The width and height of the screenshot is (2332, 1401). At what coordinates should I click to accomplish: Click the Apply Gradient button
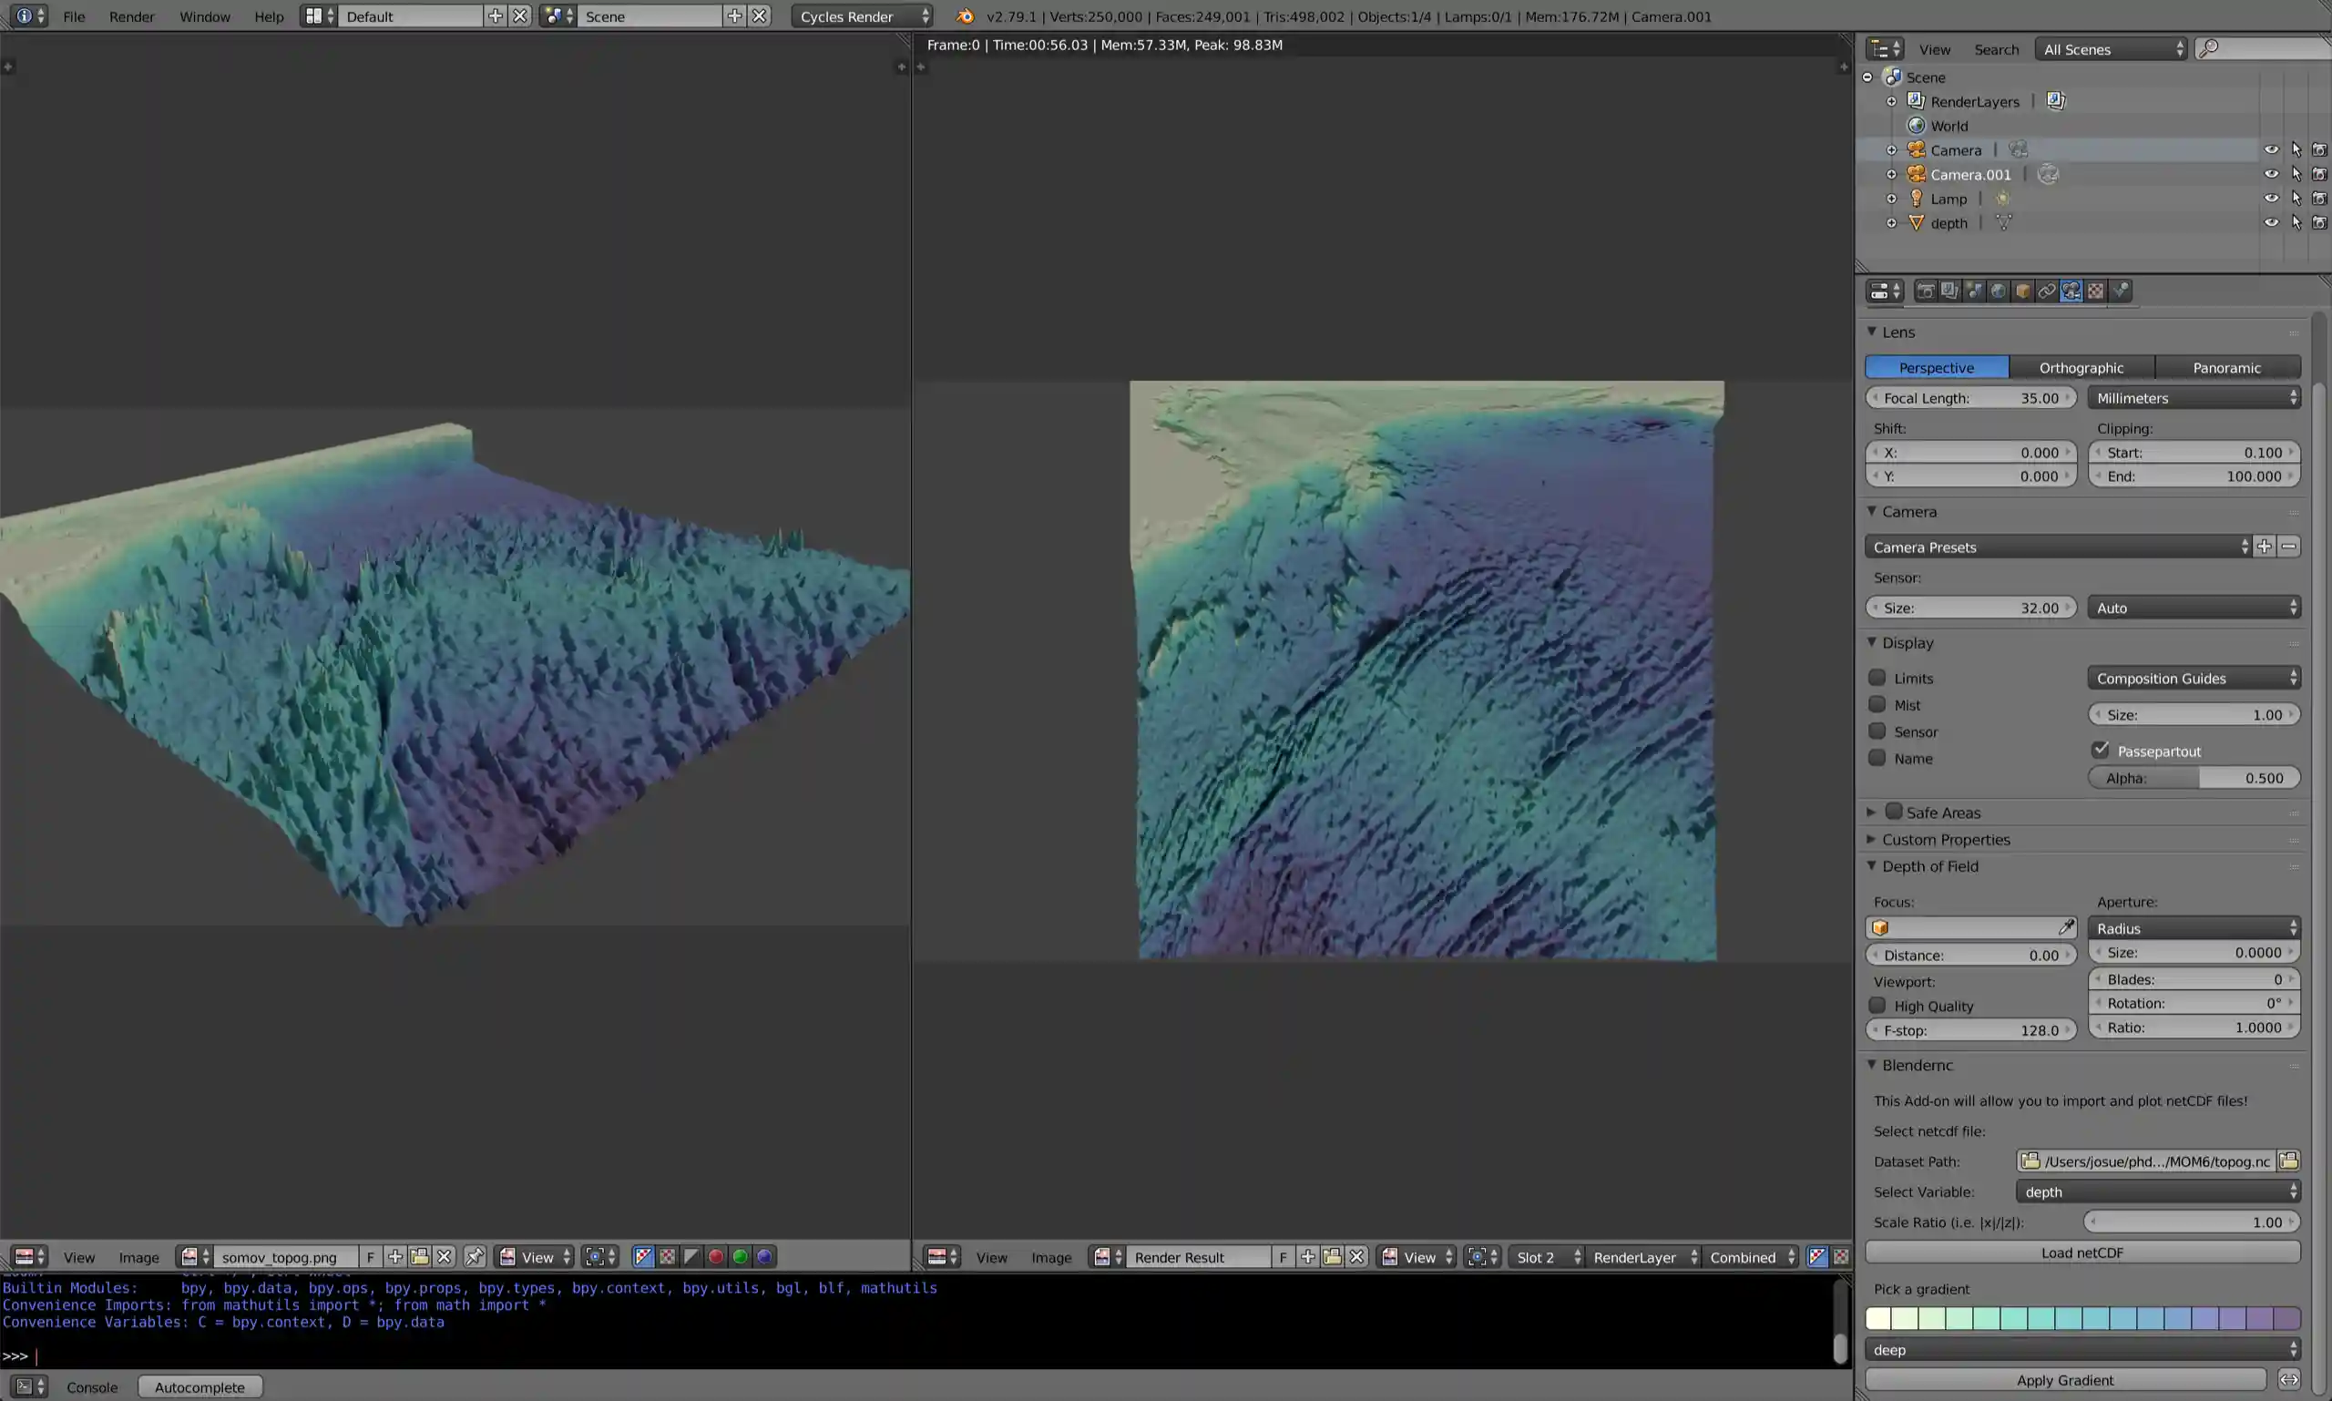2065,1379
